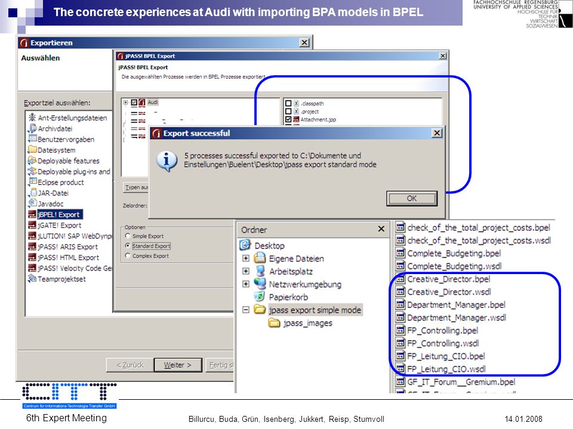Screen dimensions: 573x429
Task: Select jLUTION! SAP WebDynpro icon
Action: coord(32,236)
